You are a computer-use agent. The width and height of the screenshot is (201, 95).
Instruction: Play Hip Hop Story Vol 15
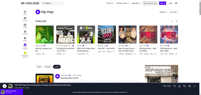click(x=58, y=76)
